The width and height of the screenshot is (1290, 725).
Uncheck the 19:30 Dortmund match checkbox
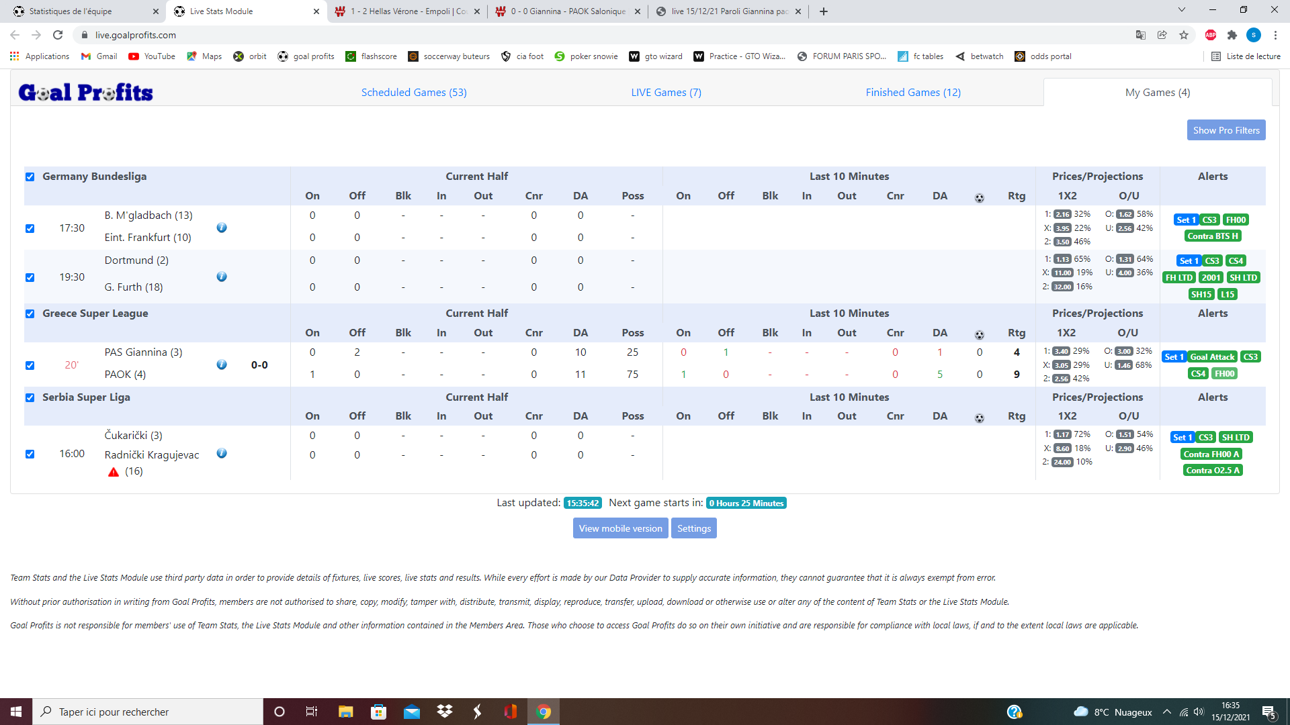point(30,277)
